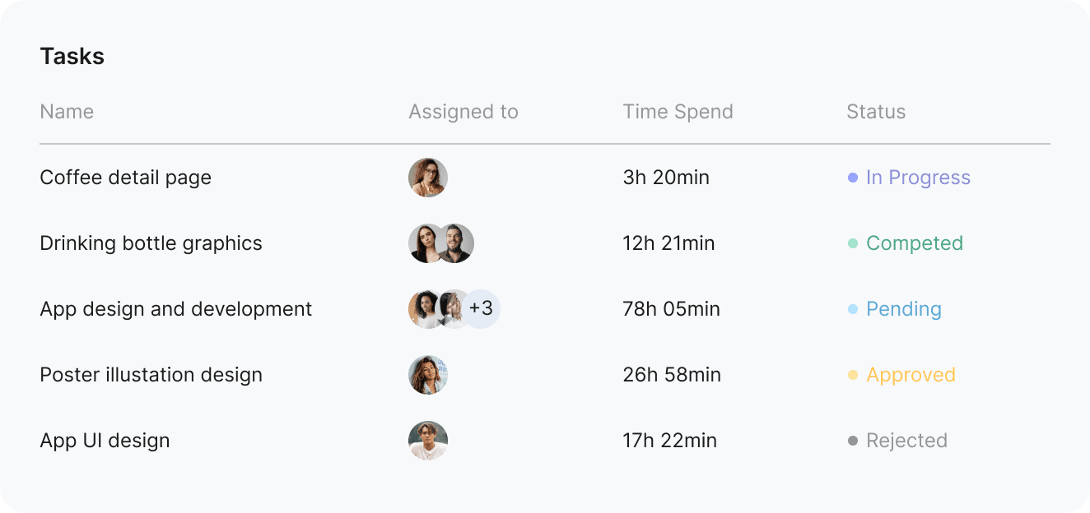1090x513 pixels.
Task: Sort by the Name column header
Action: (67, 112)
